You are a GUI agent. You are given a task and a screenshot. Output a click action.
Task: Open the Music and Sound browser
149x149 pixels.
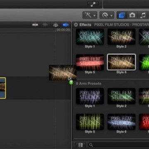(x=143, y=15)
